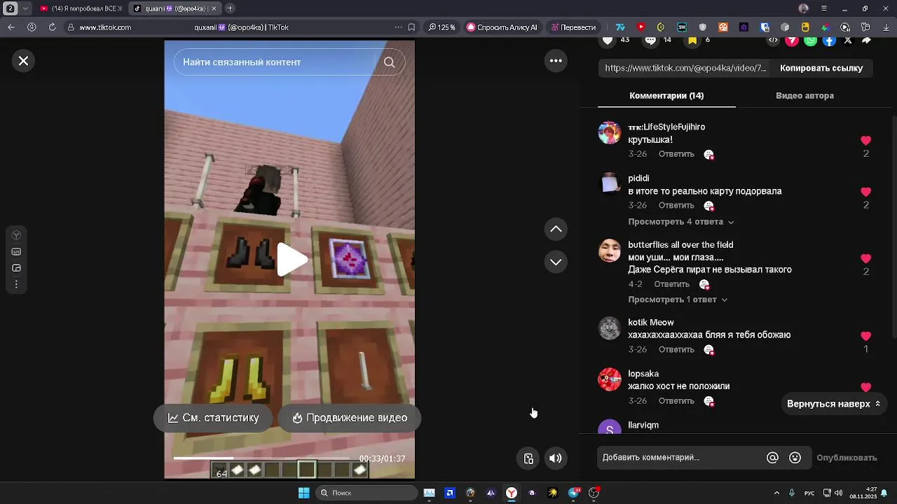Screen dimensions: 897x504
Task: Open browser profile avatar
Action: coord(804,8)
